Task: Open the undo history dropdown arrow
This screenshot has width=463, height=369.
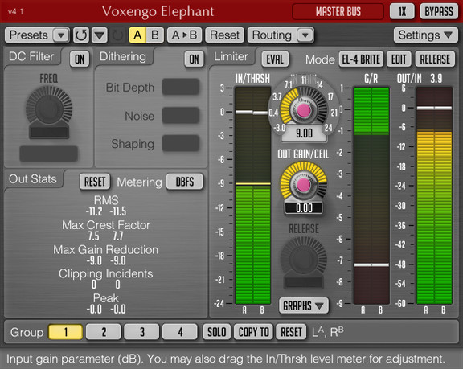Action: click(99, 35)
